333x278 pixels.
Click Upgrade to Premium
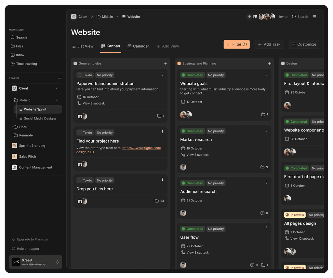(30, 239)
